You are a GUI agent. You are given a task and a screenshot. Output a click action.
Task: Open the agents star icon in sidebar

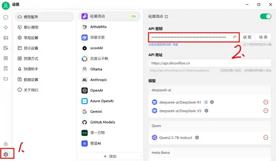pyautogui.click(x=6, y=28)
